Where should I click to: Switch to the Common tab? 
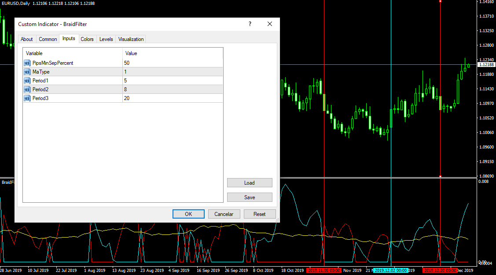(x=48, y=39)
